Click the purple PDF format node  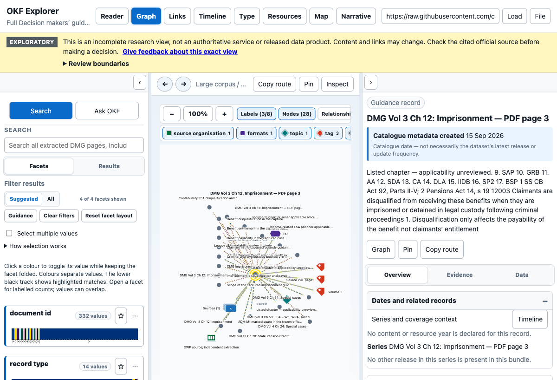click(x=275, y=234)
